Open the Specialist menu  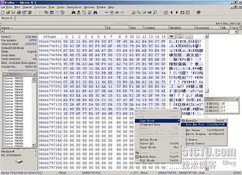[74, 7]
